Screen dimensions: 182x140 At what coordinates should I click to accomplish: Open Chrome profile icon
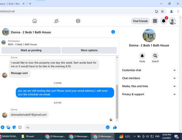171,11
